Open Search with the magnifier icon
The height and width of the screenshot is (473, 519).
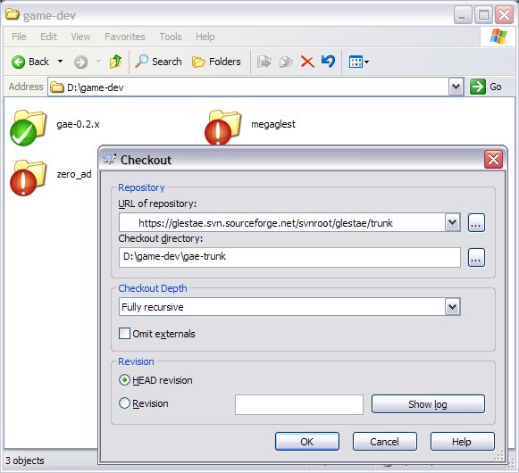pos(142,62)
